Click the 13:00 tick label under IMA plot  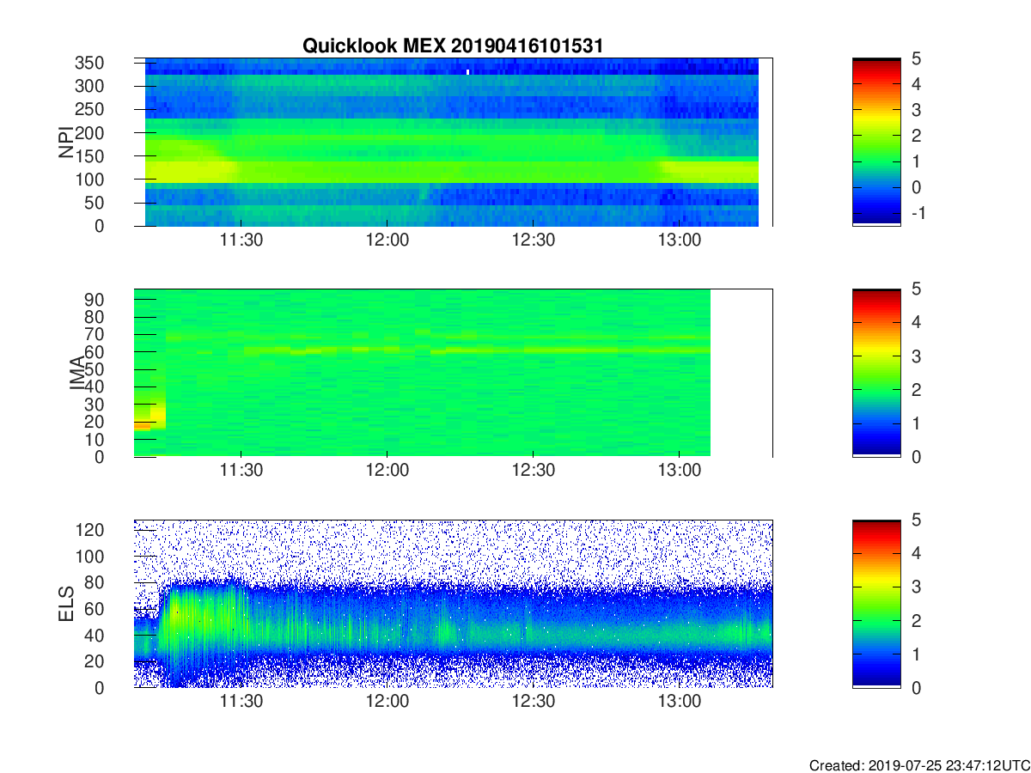pyautogui.click(x=680, y=472)
